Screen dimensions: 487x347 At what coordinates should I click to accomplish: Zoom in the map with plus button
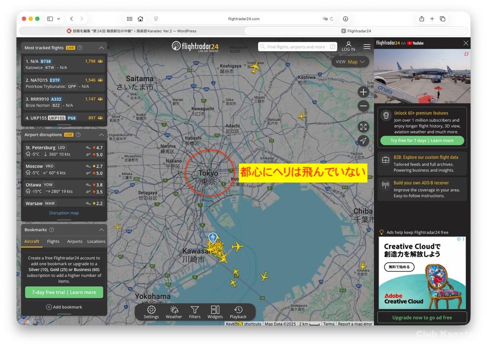(x=363, y=92)
